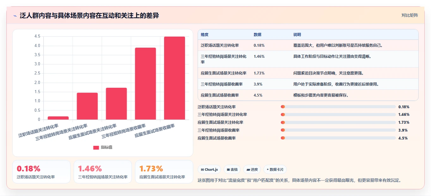Image resolution: width=431 pixels, height=196 pixels.
Task: Click the progress bar for 泛职场话题关注转化率
Action: (x=338, y=107)
